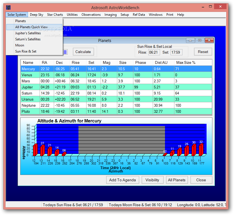Click the Set column header

93,63
